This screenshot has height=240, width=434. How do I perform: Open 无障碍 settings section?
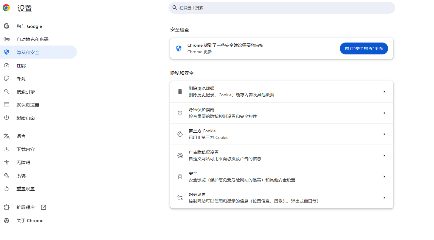coord(38,162)
